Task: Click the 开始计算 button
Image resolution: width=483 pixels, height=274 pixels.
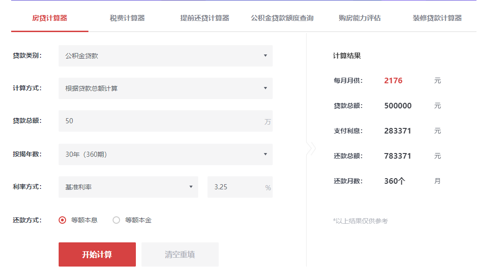Action: [x=97, y=254]
